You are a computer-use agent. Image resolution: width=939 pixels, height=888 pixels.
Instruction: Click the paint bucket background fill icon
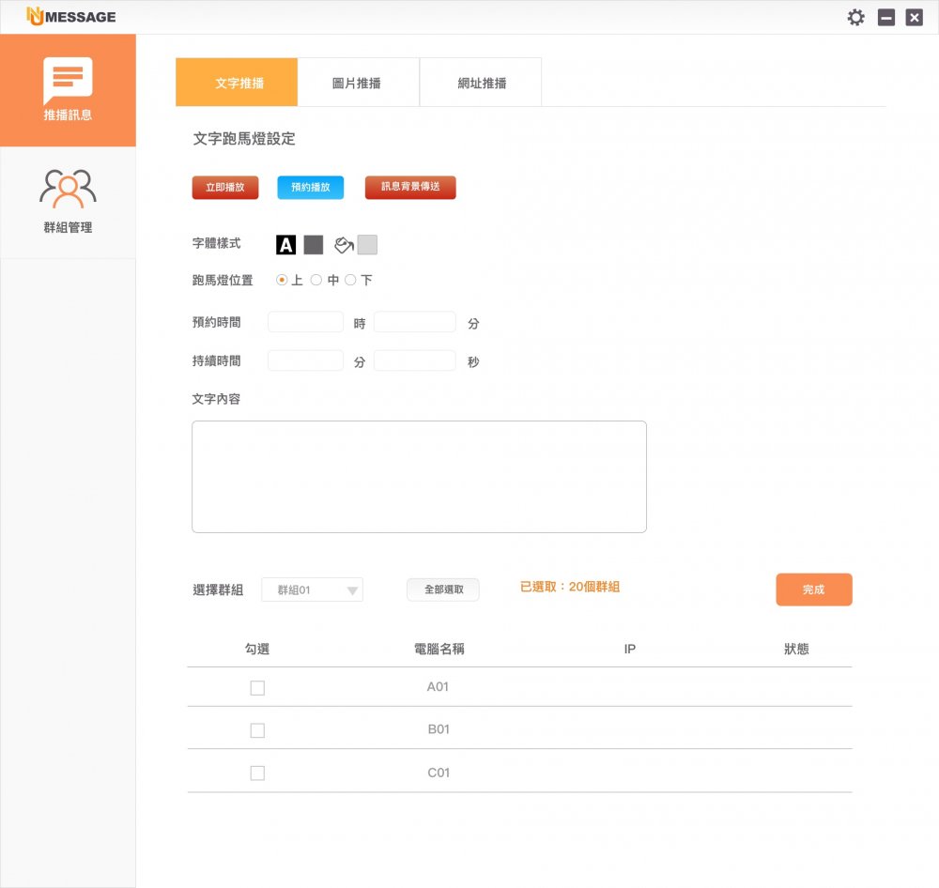(x=344, y=245)
